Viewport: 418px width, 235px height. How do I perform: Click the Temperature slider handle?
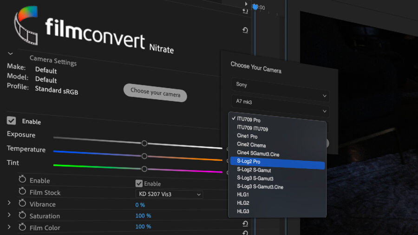pyautogui.click(x=144, y=156)
